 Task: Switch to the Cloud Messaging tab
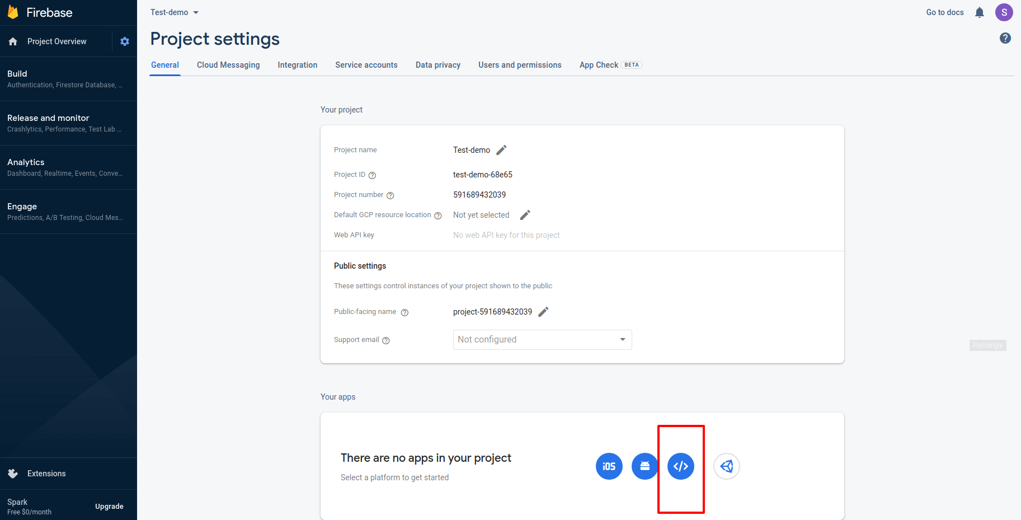click(228, 65)
